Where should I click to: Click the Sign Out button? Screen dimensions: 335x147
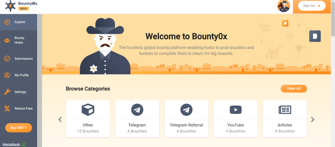[312, 6]
